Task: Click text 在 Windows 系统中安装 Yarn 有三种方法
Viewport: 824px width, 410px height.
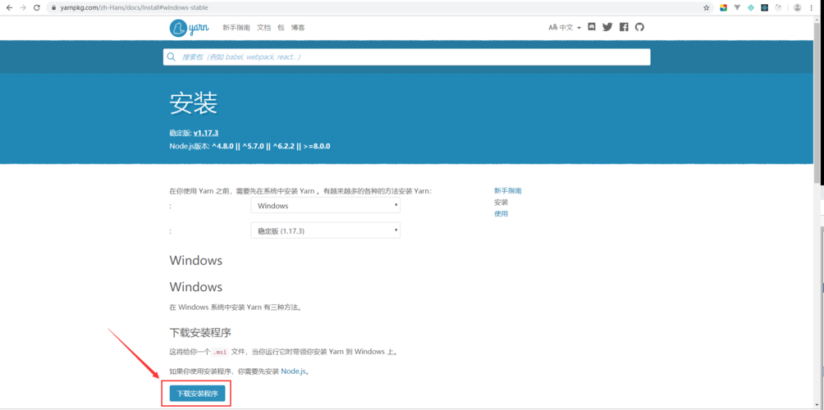Action: point(236,307)
